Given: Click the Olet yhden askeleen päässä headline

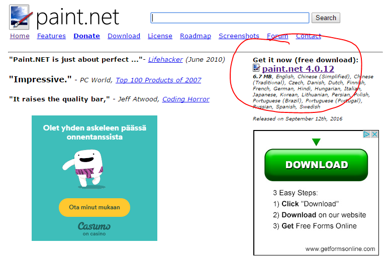Looking at the screenshot, I should 94,132.
